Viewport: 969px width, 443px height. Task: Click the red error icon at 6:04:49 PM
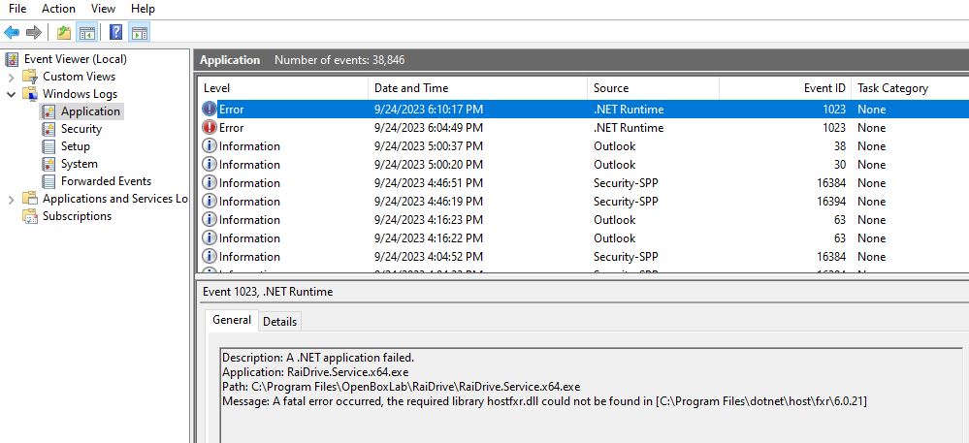[210, 128]
